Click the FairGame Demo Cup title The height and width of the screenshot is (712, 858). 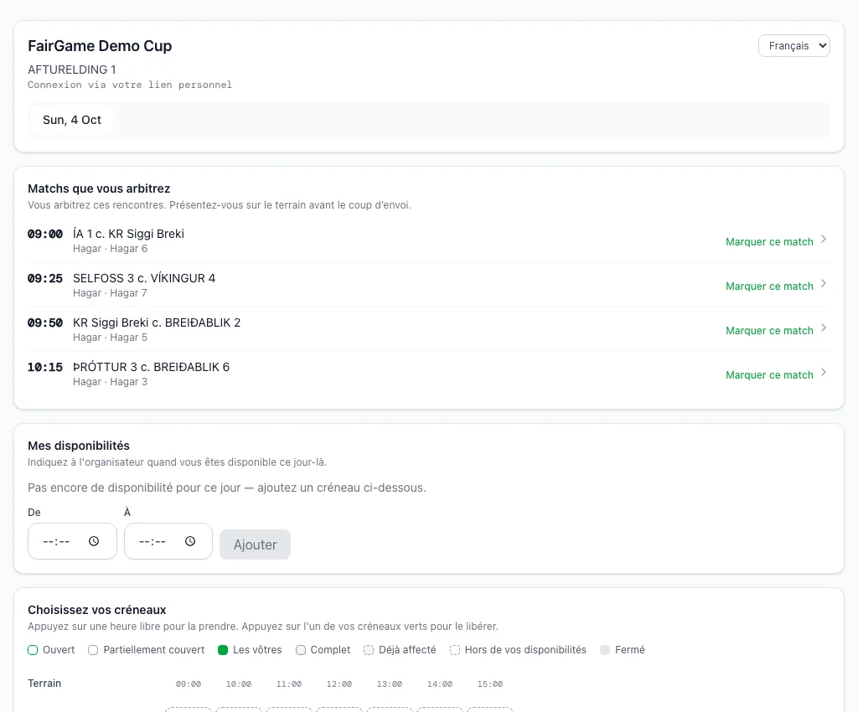click(100, 46)
